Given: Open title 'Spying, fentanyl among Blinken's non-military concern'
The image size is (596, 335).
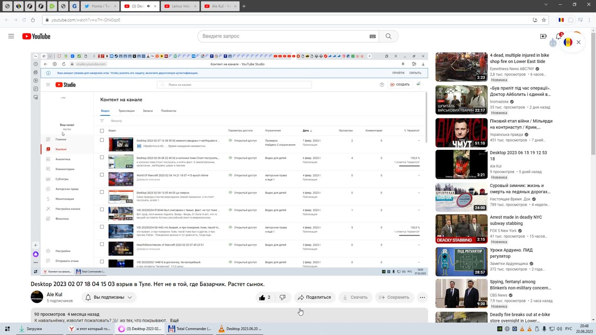Looking at the screenshot, I should (521, 285).
